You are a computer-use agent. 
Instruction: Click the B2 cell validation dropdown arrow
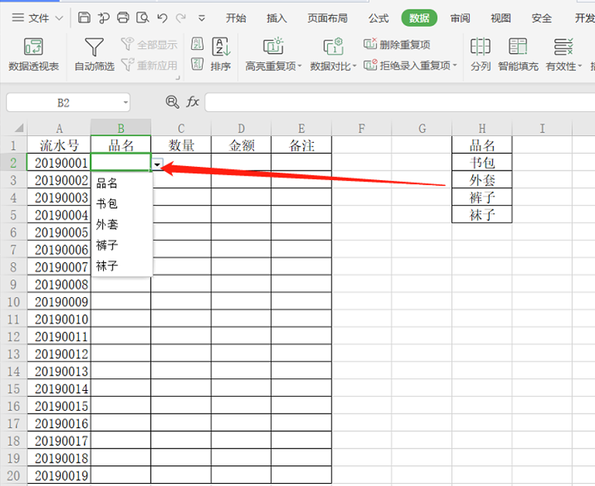click(157, 164)
